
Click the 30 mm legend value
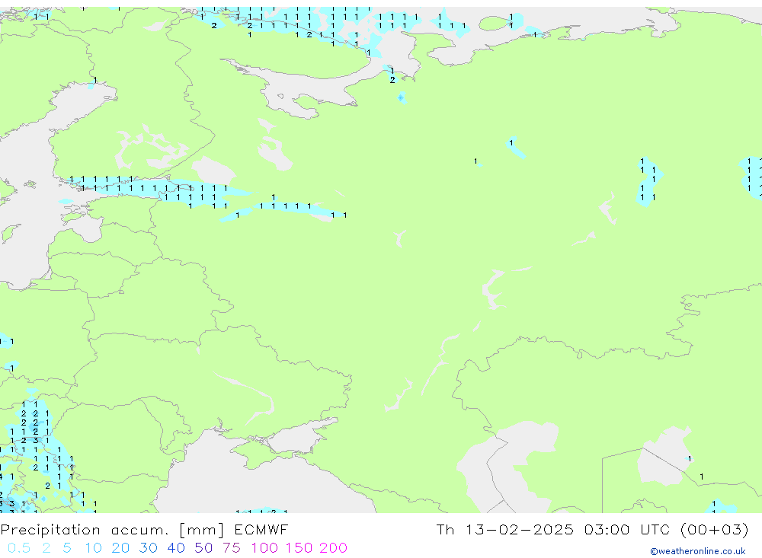tap(149, 548)
